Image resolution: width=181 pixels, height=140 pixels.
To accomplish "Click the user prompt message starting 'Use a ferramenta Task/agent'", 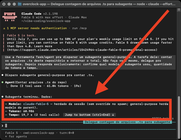I will coord(89,62).
